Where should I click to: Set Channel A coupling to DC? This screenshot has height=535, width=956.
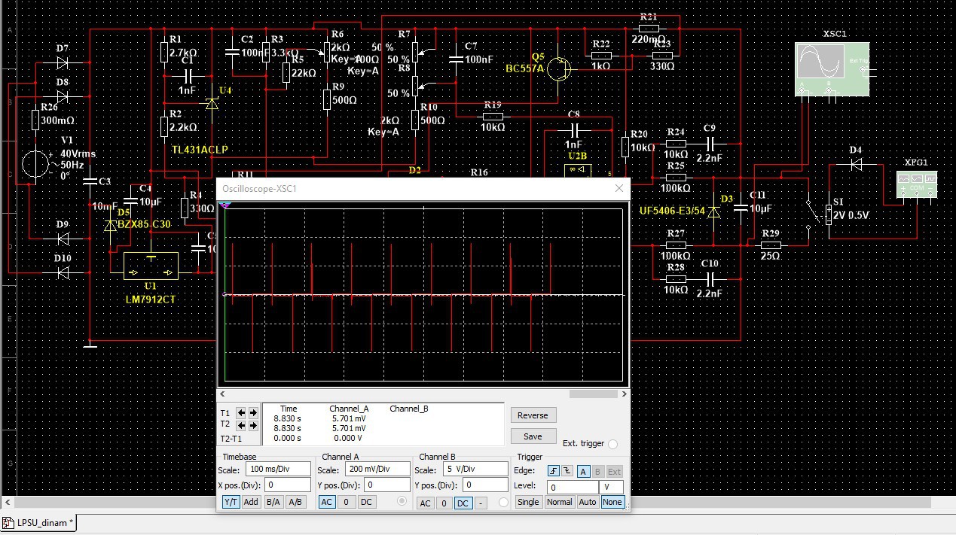point(367,502)
